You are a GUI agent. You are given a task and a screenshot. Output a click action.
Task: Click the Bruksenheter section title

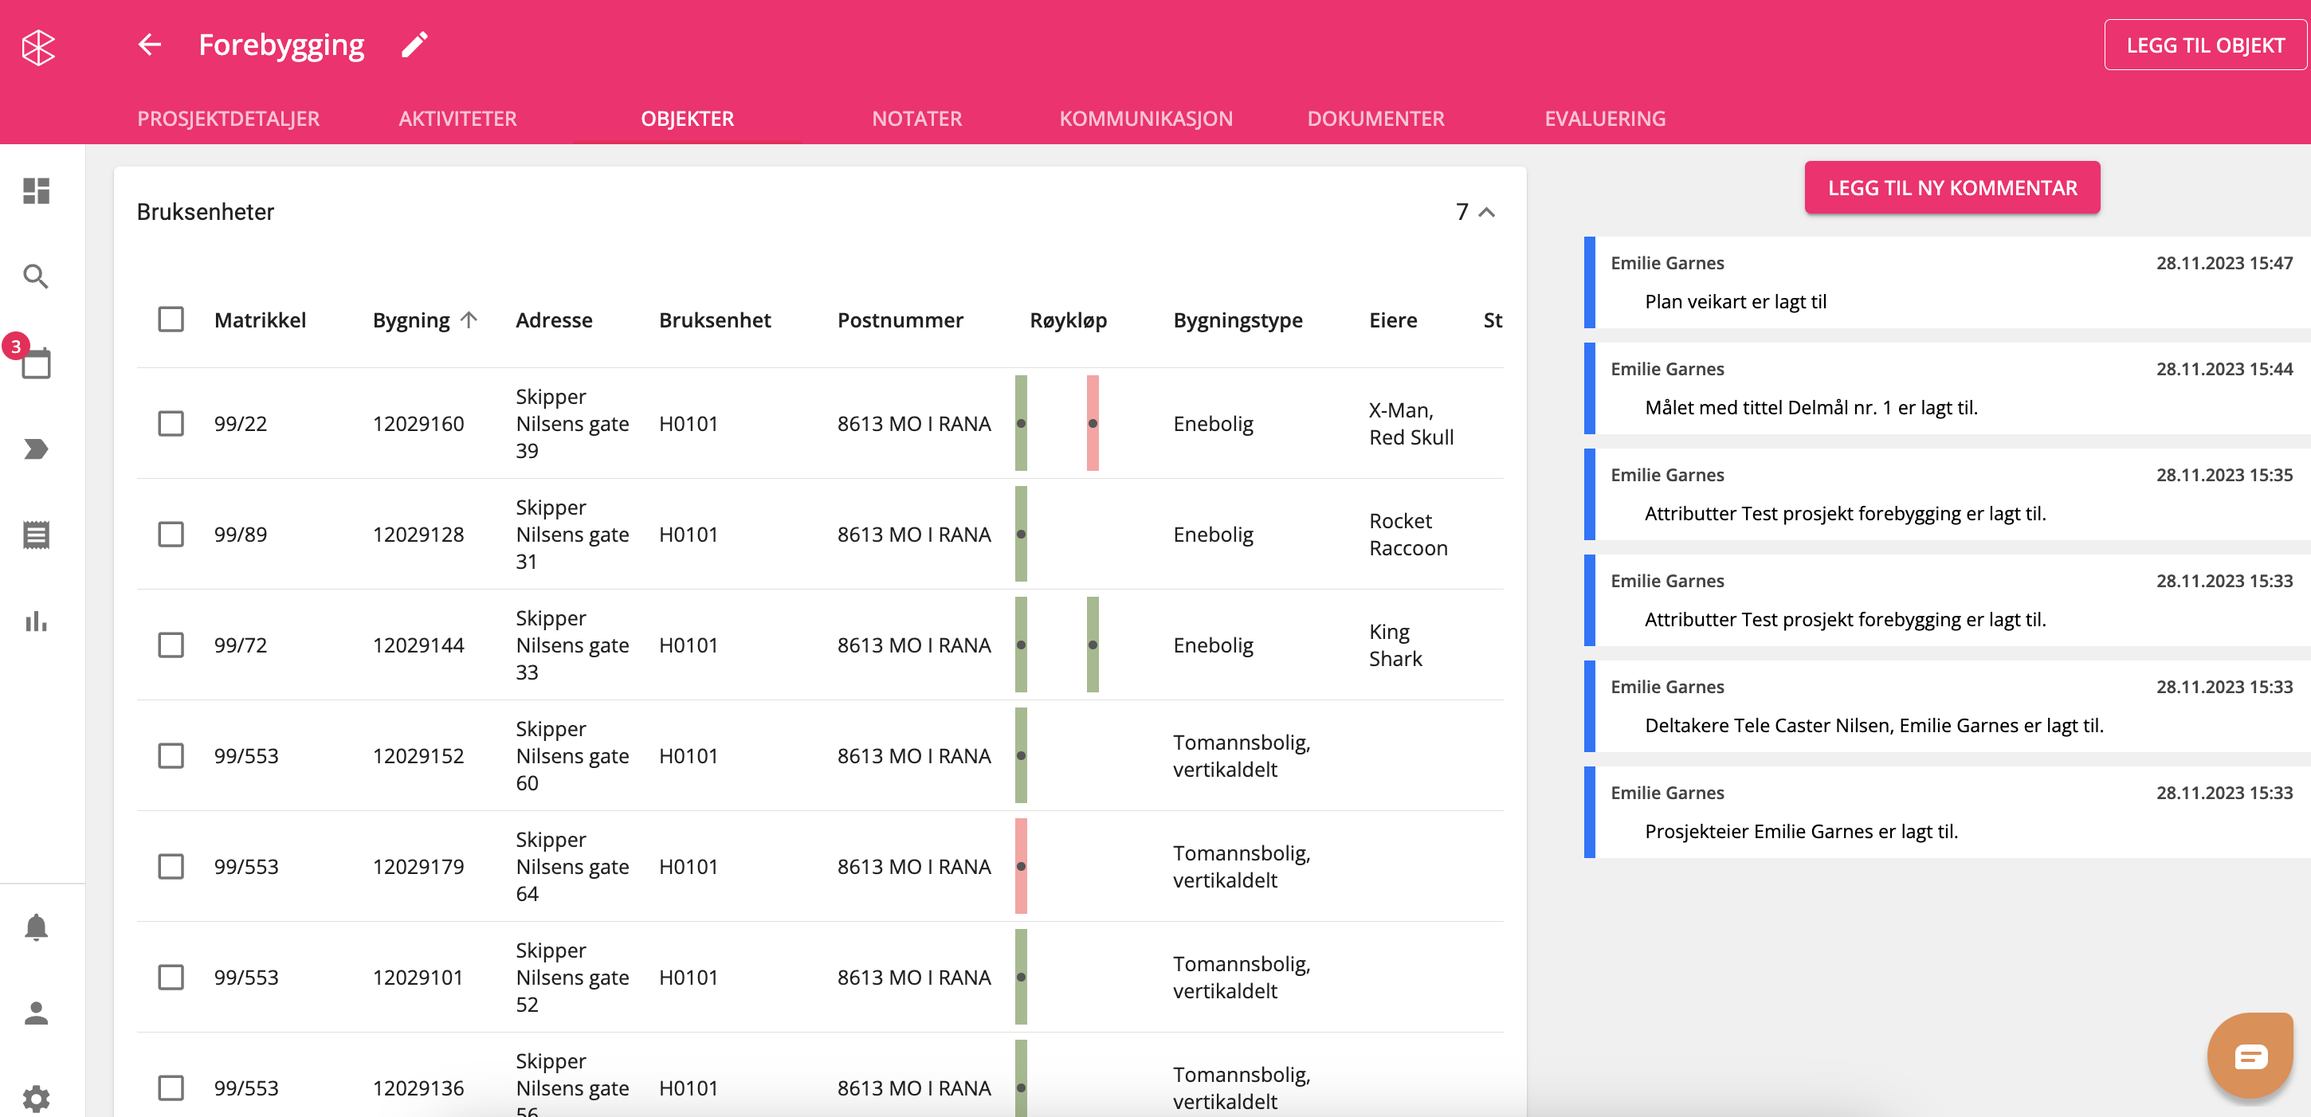coord(205,212)
